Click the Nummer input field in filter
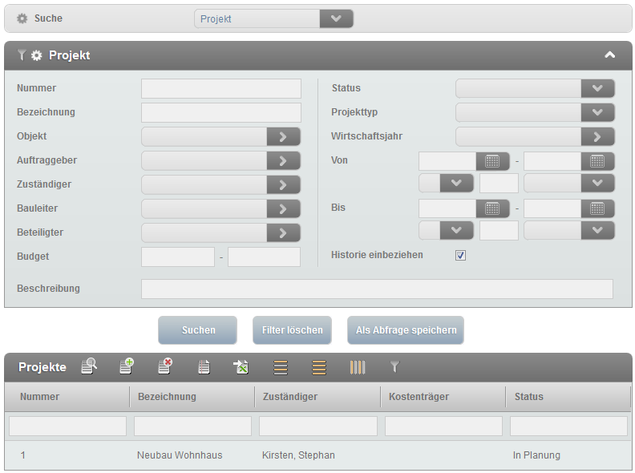Image resolution: width=635 pixels, height=473 pixels. pyautogui.click(x=221, y=88)
